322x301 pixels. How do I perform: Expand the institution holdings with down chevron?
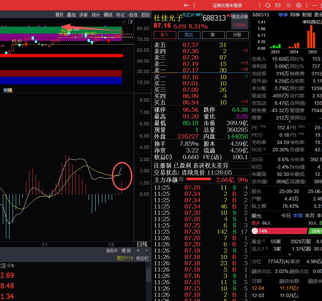[289, 254]
